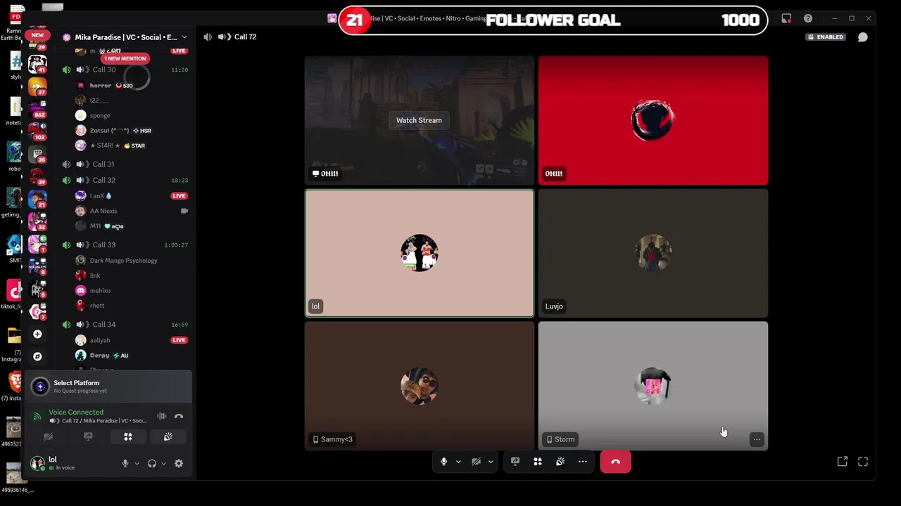Open the Select Platform quest banner
This screenshot has width=901, height=506.
(109, 387)
